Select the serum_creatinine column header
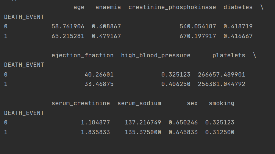Screen dimensions: 275x154 tap(81, 103)
